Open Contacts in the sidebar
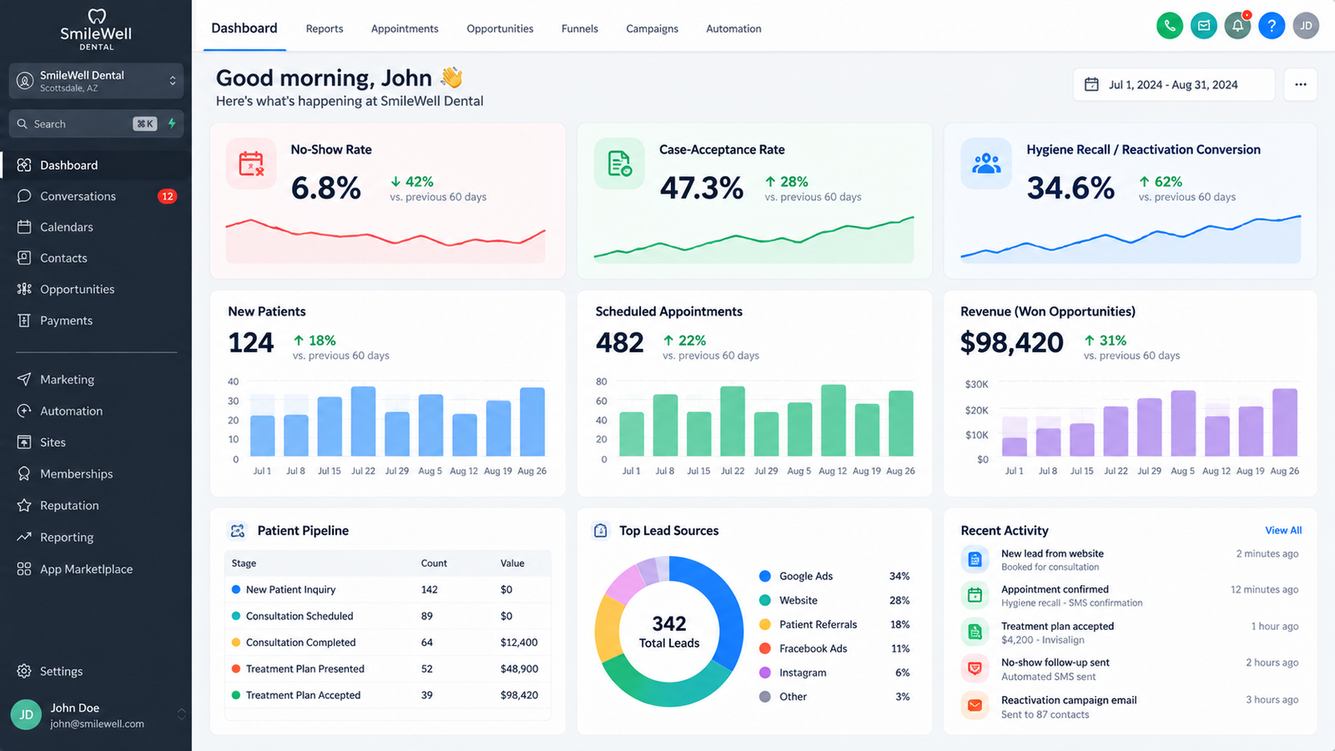Screen dimensions: 1335x751 [96, 258]
